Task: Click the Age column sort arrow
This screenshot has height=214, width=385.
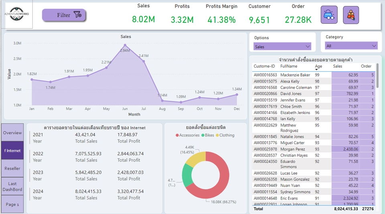Action: [x=316, y=70]
